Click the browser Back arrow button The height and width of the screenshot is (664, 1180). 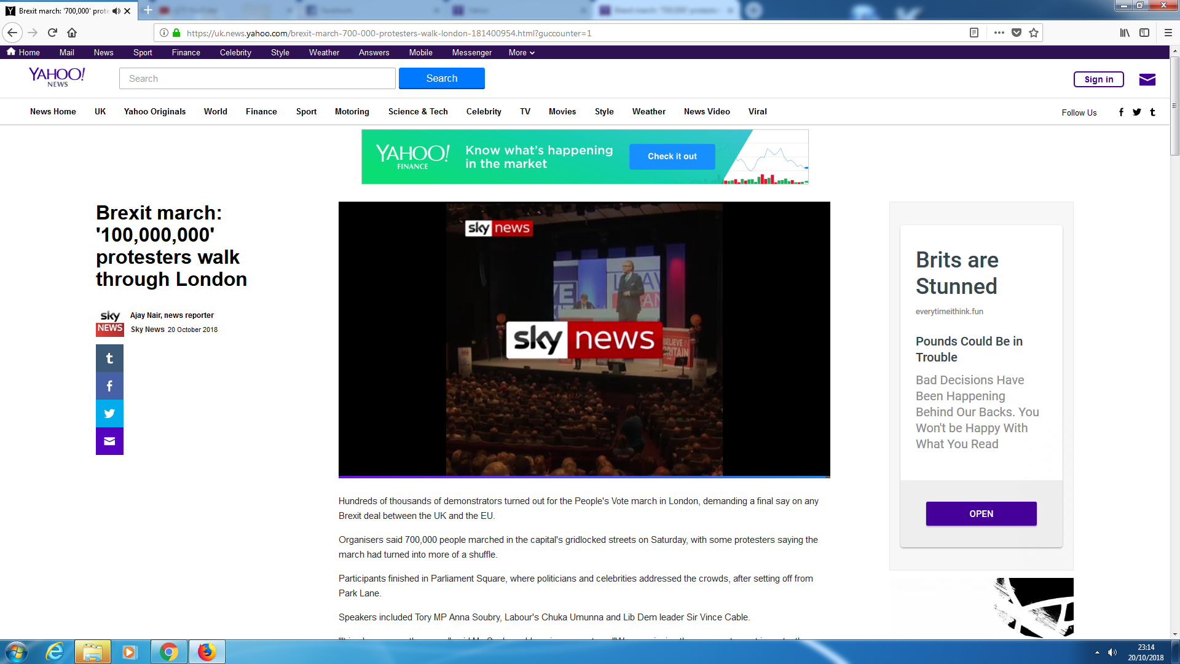12,33
